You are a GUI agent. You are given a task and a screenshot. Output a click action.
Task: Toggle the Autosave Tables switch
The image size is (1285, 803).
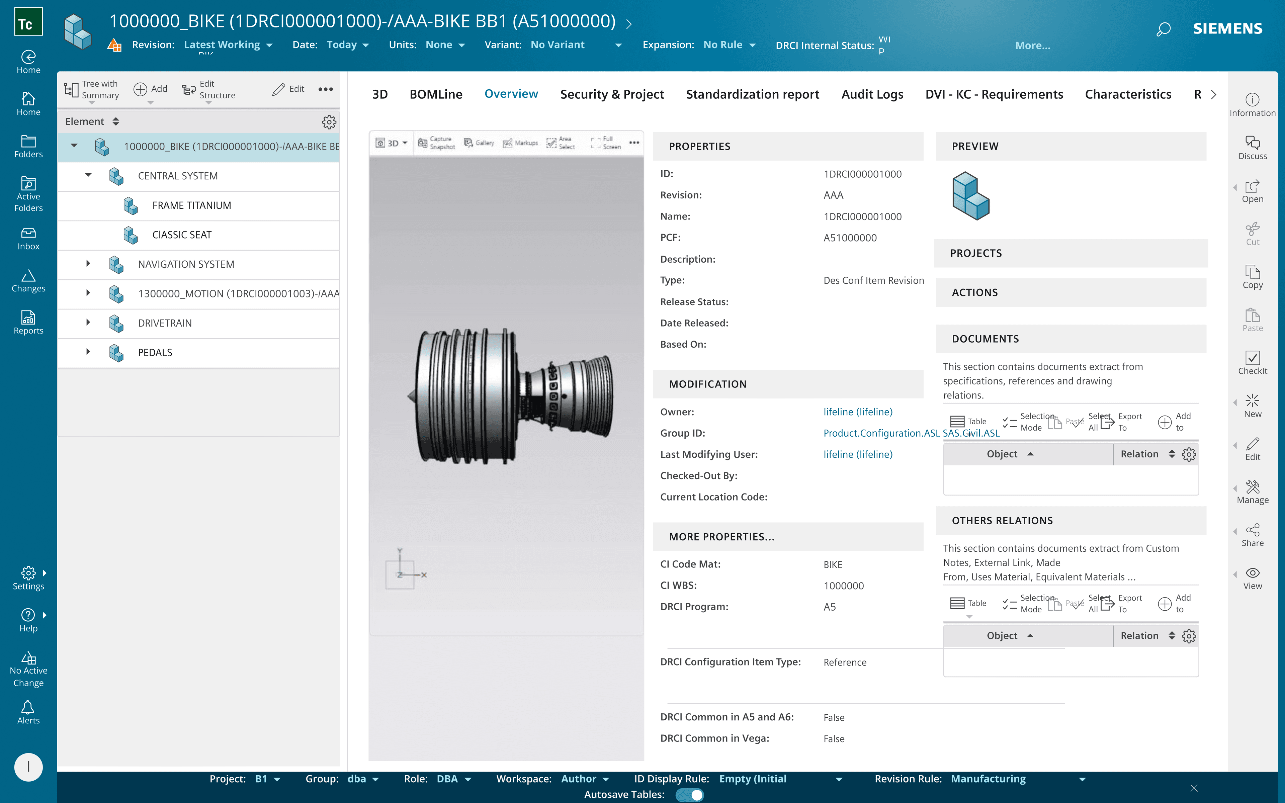pyautogui.click(x=690, y=795)
